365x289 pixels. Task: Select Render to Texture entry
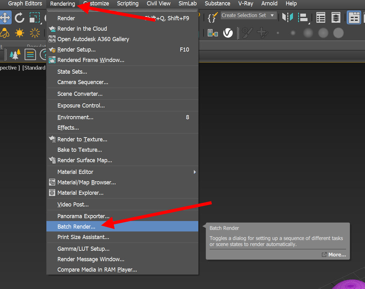point(123,139)
